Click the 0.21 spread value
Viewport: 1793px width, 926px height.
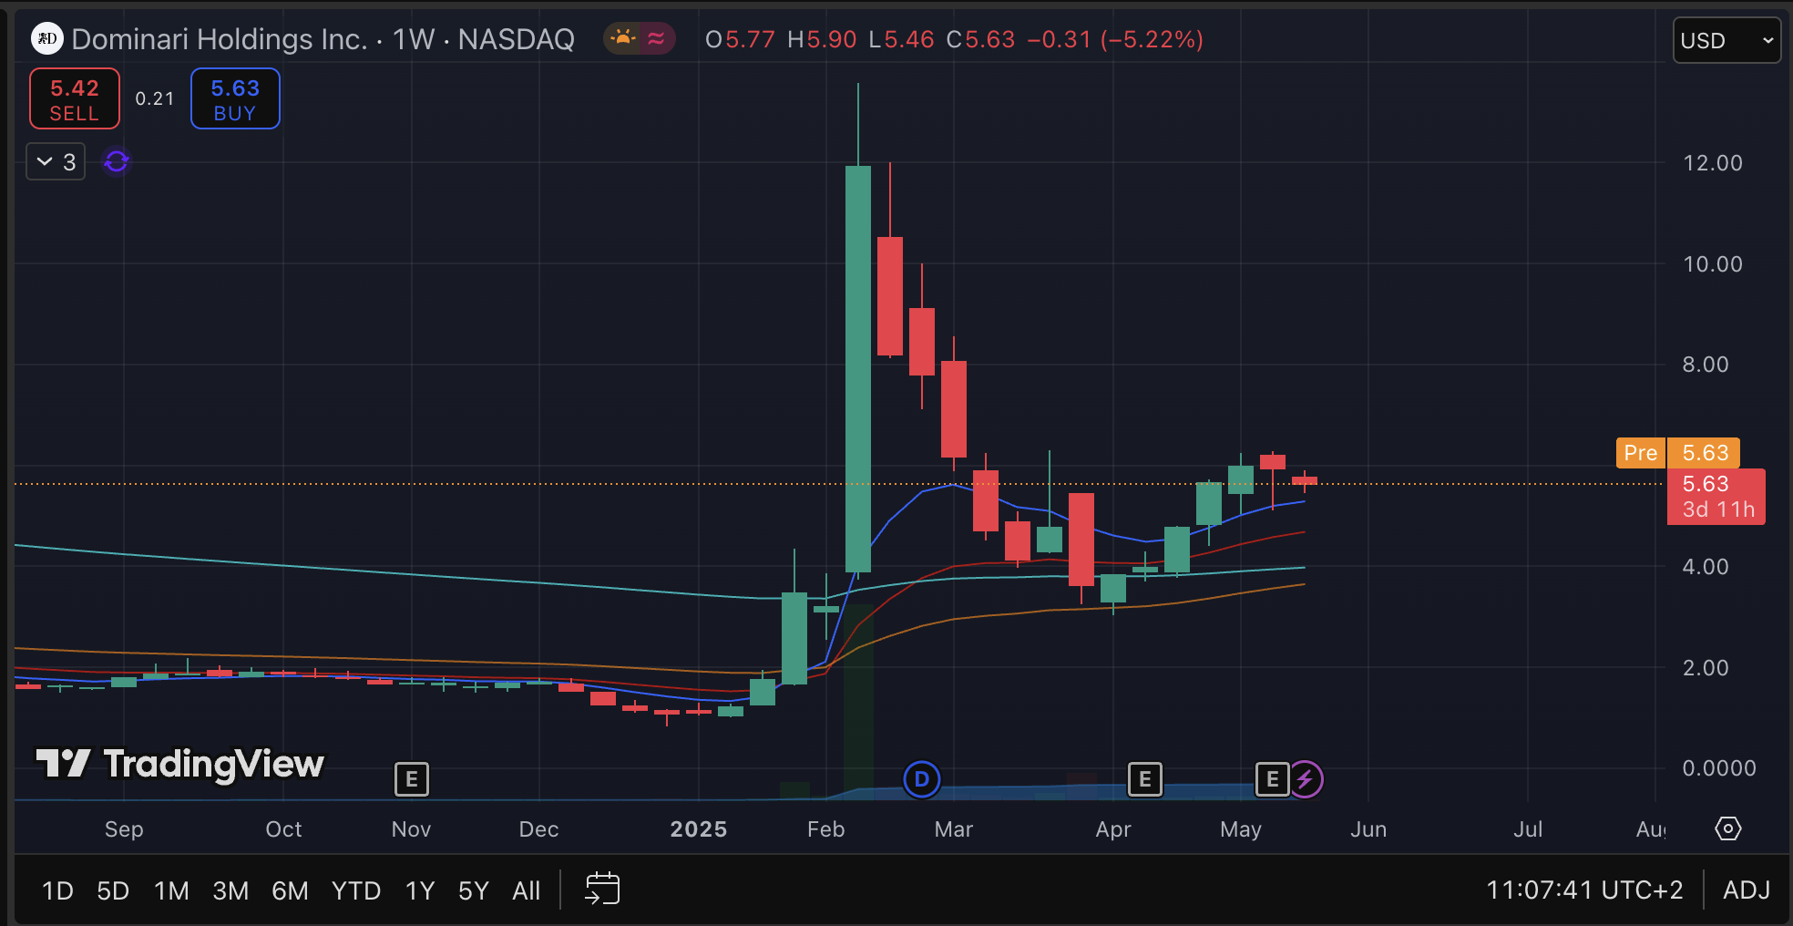pos(155,98)
